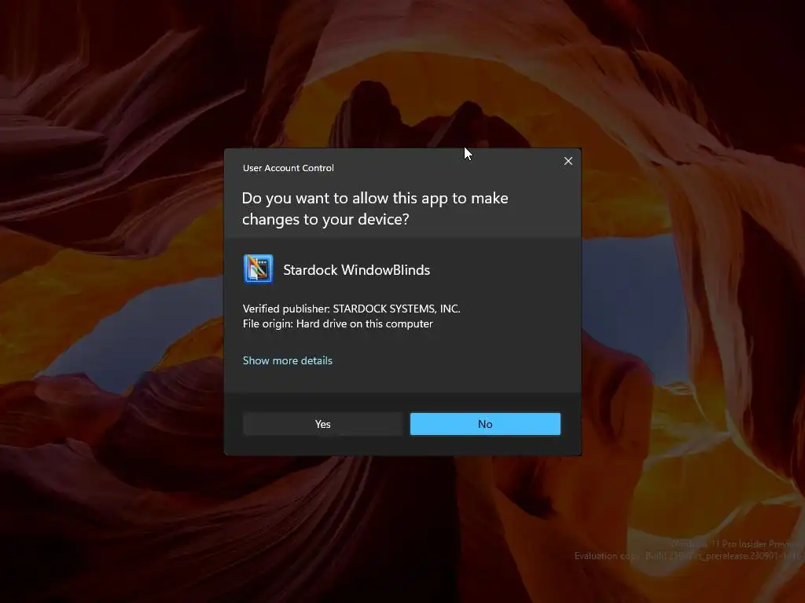Choose No to deny the changes
This screenshot has height=603, width=805.
coord(485,424)
